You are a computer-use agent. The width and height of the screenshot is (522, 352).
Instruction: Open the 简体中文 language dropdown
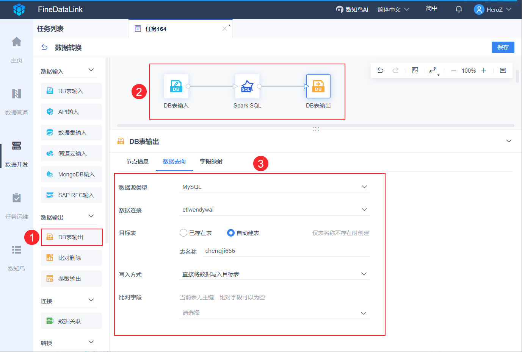[x=393, y=9]
